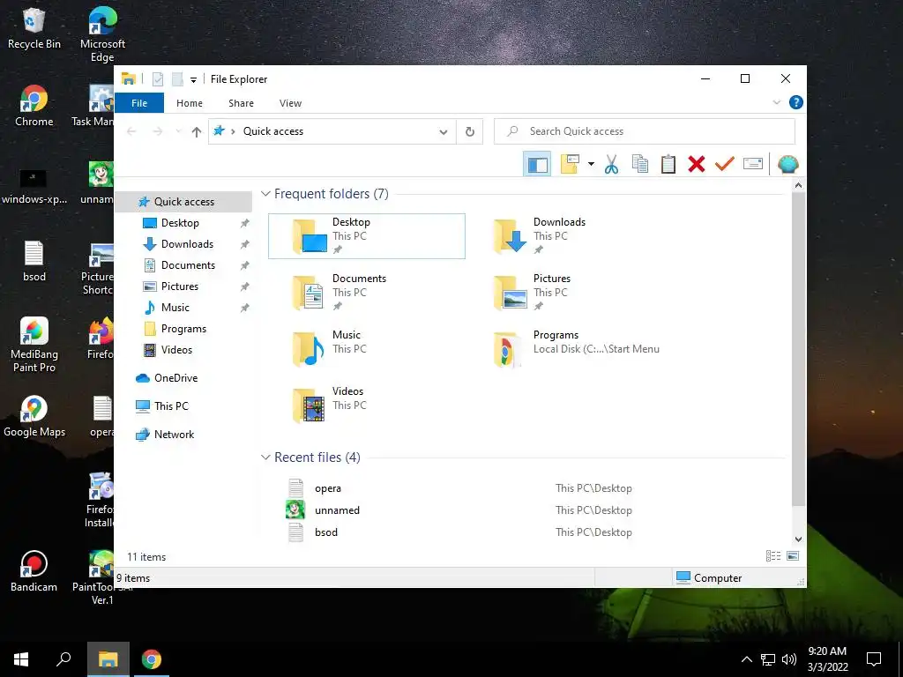Viewport: 903px width, 677px height.
Task: Click the Up one level arrow
Action: click(x=197, y=132)
